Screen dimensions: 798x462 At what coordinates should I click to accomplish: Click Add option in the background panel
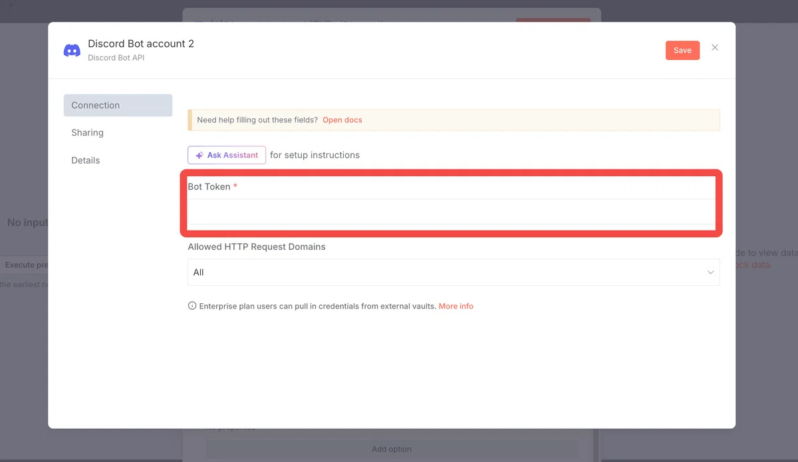(392, 449)
